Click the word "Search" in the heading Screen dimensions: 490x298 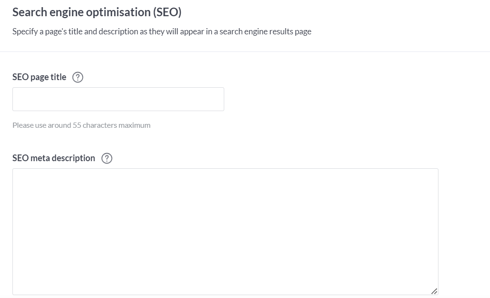(x=29, y=12)
